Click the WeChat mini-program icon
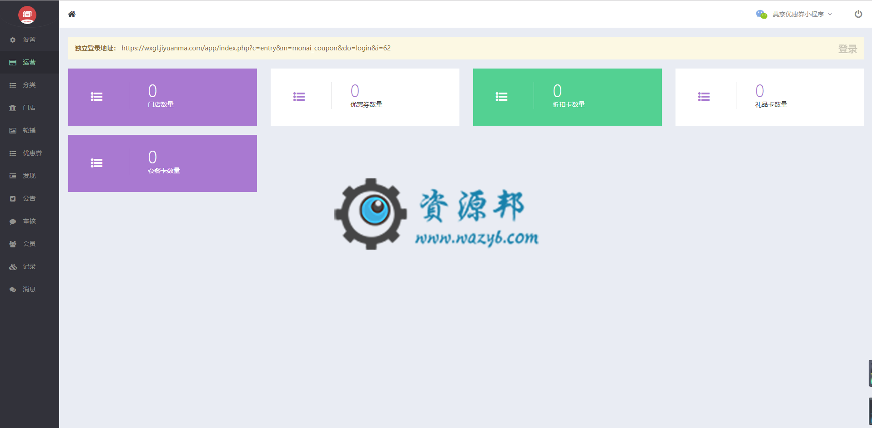 point(761,14)
